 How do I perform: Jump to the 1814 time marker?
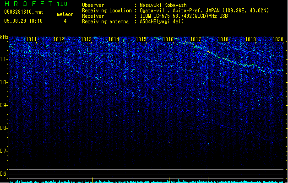click(114, 40)
